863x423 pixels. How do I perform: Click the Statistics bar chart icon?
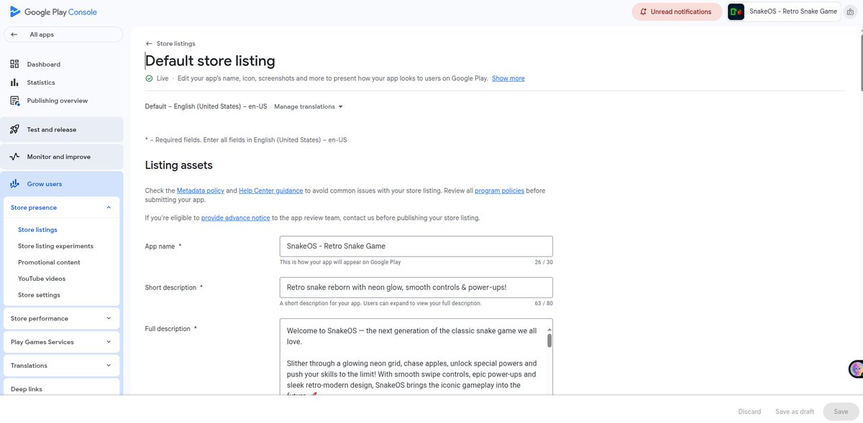click(14, 83)
